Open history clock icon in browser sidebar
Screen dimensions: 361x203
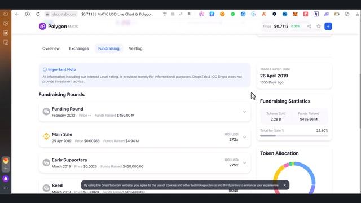point(6,14)
